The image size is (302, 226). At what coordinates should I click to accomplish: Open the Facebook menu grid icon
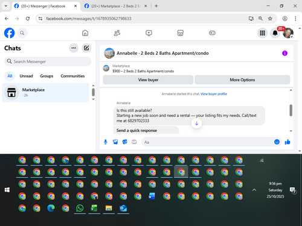tap(262, 33)
